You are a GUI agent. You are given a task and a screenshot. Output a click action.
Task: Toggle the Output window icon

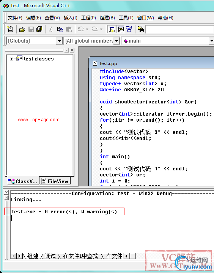click(x=121, y=29)
